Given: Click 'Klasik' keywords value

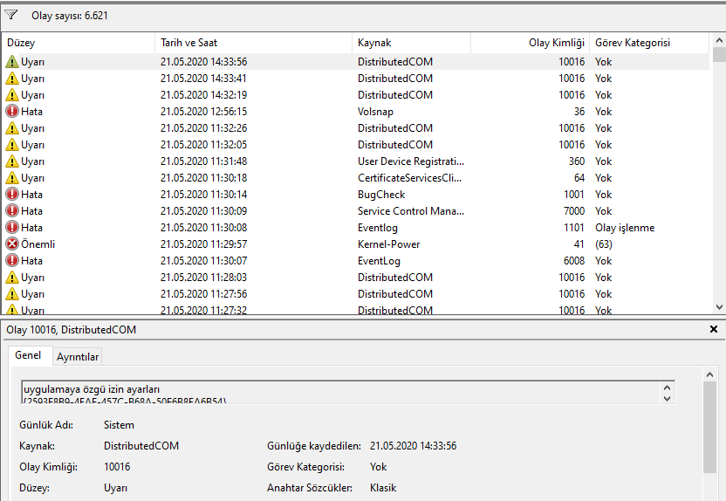Looking at the screenshot, I should (383, 488).
